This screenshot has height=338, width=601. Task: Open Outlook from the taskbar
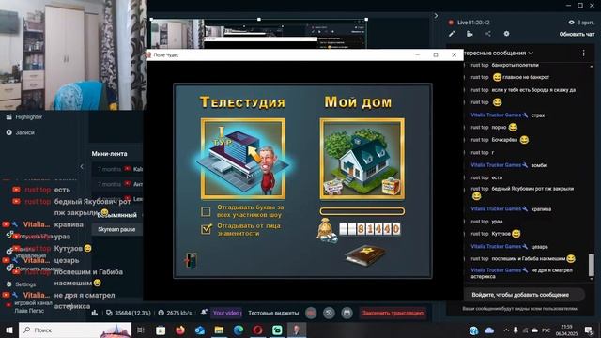tap(199, 330)
